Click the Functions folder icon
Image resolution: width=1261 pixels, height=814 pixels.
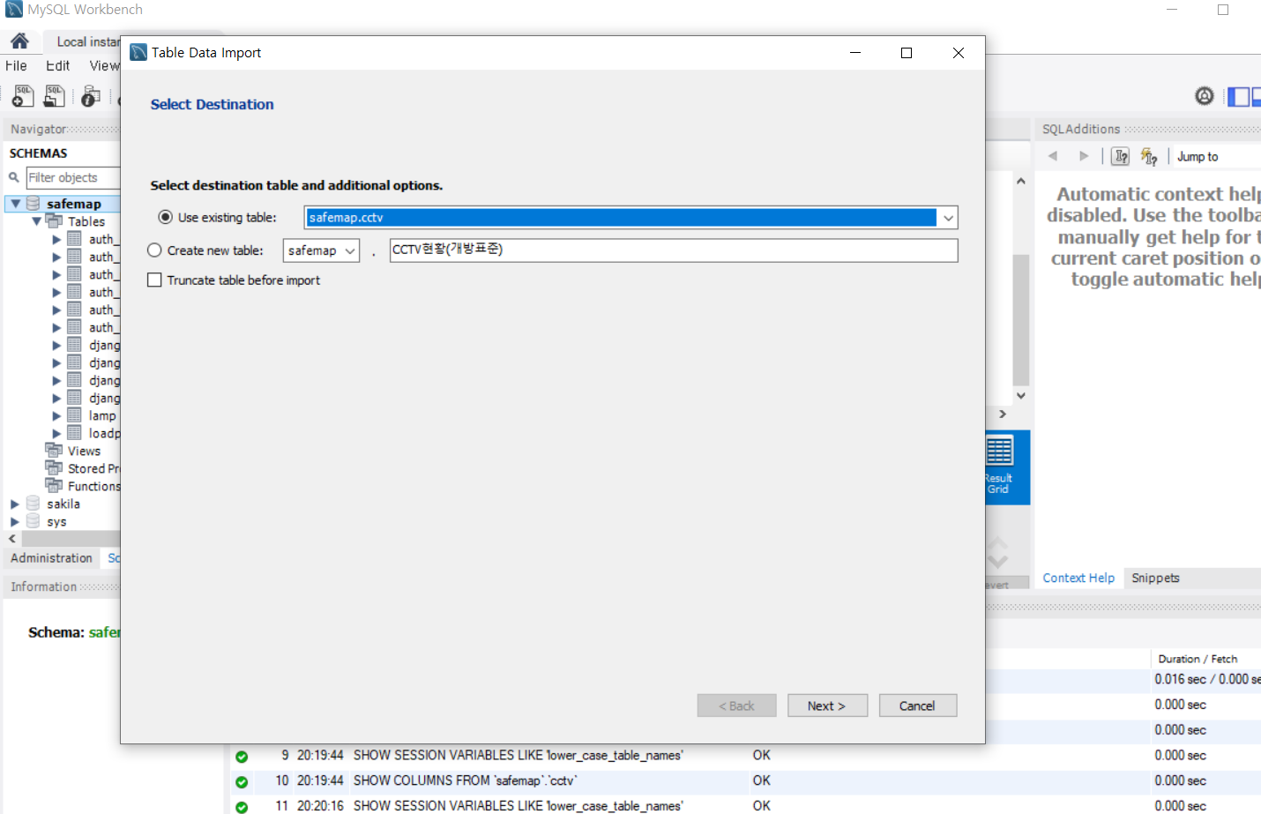pyautogui.click(x=55, y=486)
